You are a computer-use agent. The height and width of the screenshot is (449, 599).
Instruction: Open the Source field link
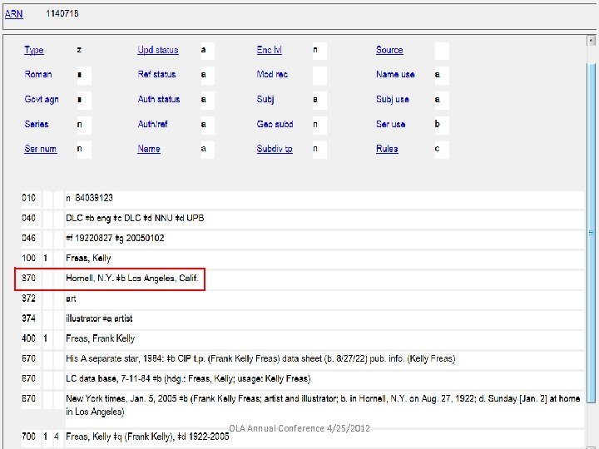[389, 51]
